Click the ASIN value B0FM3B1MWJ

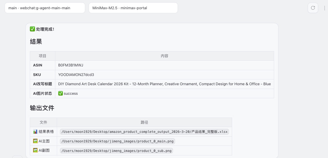(x=71, y=65)
